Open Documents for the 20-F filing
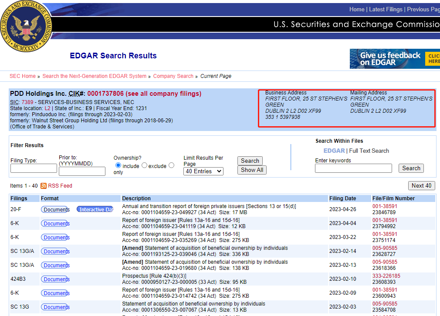The image size is (440, 316). pyautogui.click(x=55, y=209)
